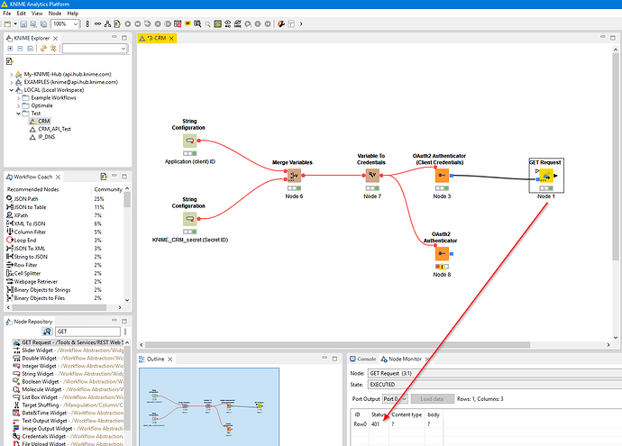Click the Outline overview thumbnail
Image resolution: width=622 pixels, height=446 pixels.
(x=209, y=406)
